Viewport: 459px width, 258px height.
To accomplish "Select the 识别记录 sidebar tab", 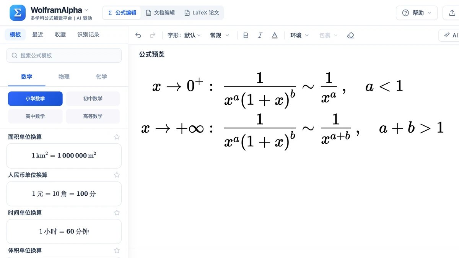I will click(88, 34).
